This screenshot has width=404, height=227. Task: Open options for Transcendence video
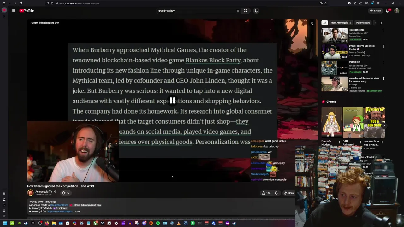tap(383, 30)
